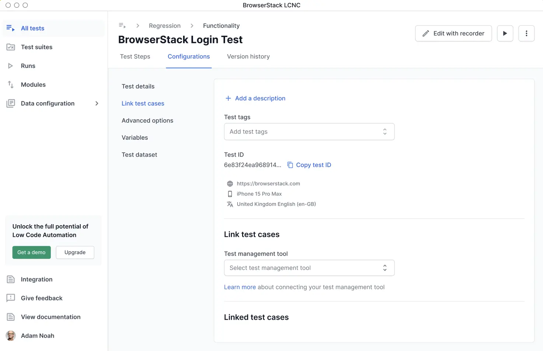Go to Test details section
This screenshot has width=543, height=351.
click(138, 86)
